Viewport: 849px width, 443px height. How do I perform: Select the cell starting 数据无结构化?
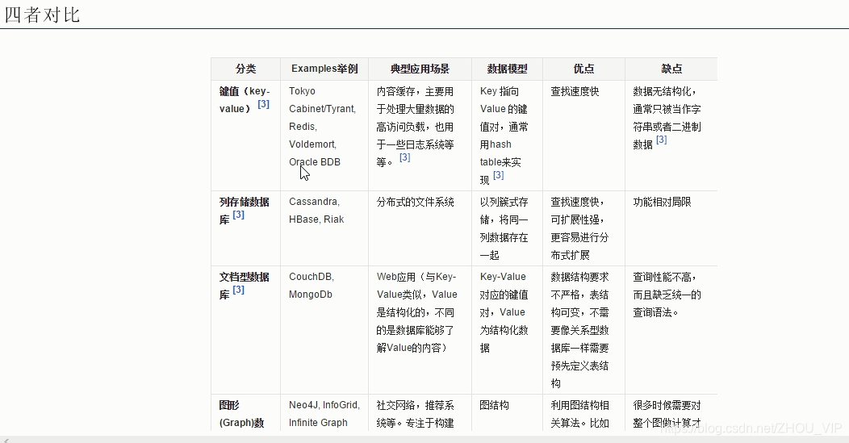[x=671, y=136]
